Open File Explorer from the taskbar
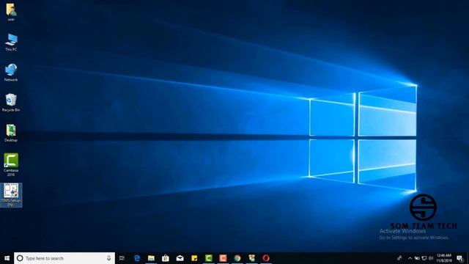Screen dimensions: 469x264 pos(152,258)
